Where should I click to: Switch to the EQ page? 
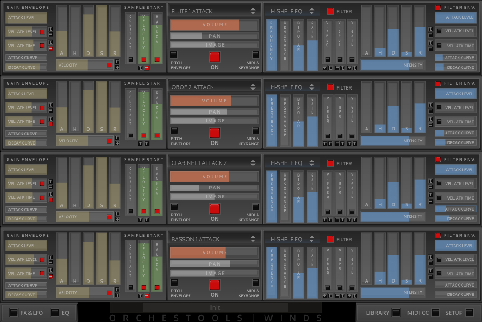[x=55, y=313]
